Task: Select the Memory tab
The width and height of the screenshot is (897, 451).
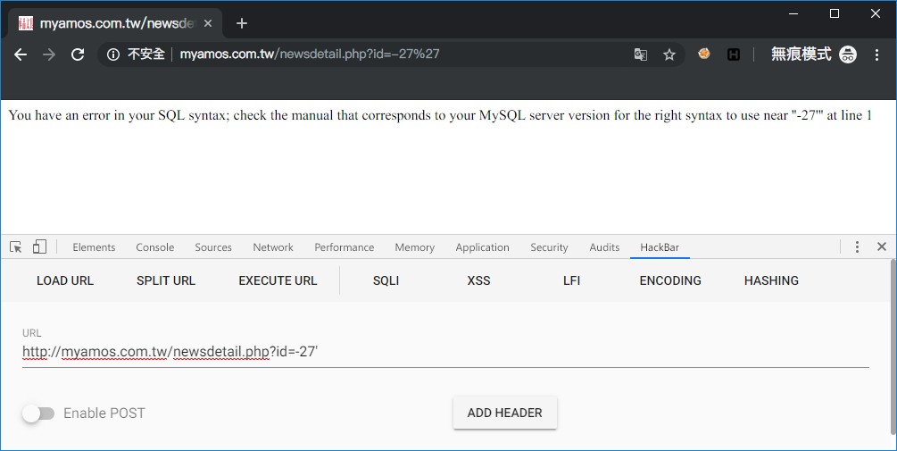Action: coord(415,247)
